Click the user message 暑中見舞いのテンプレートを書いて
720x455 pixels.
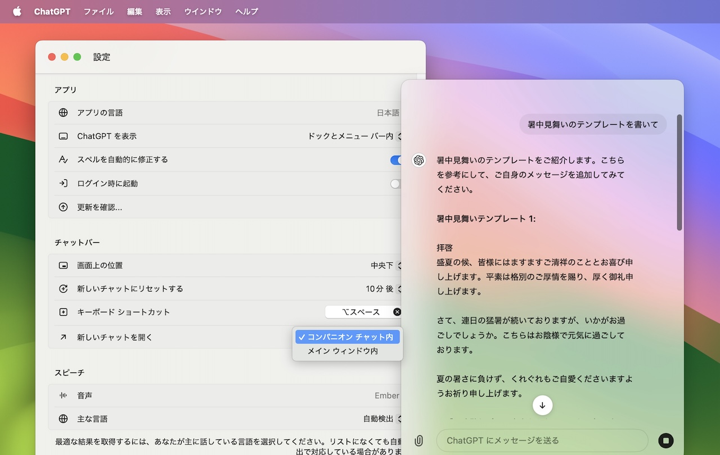tap(593, 125)
